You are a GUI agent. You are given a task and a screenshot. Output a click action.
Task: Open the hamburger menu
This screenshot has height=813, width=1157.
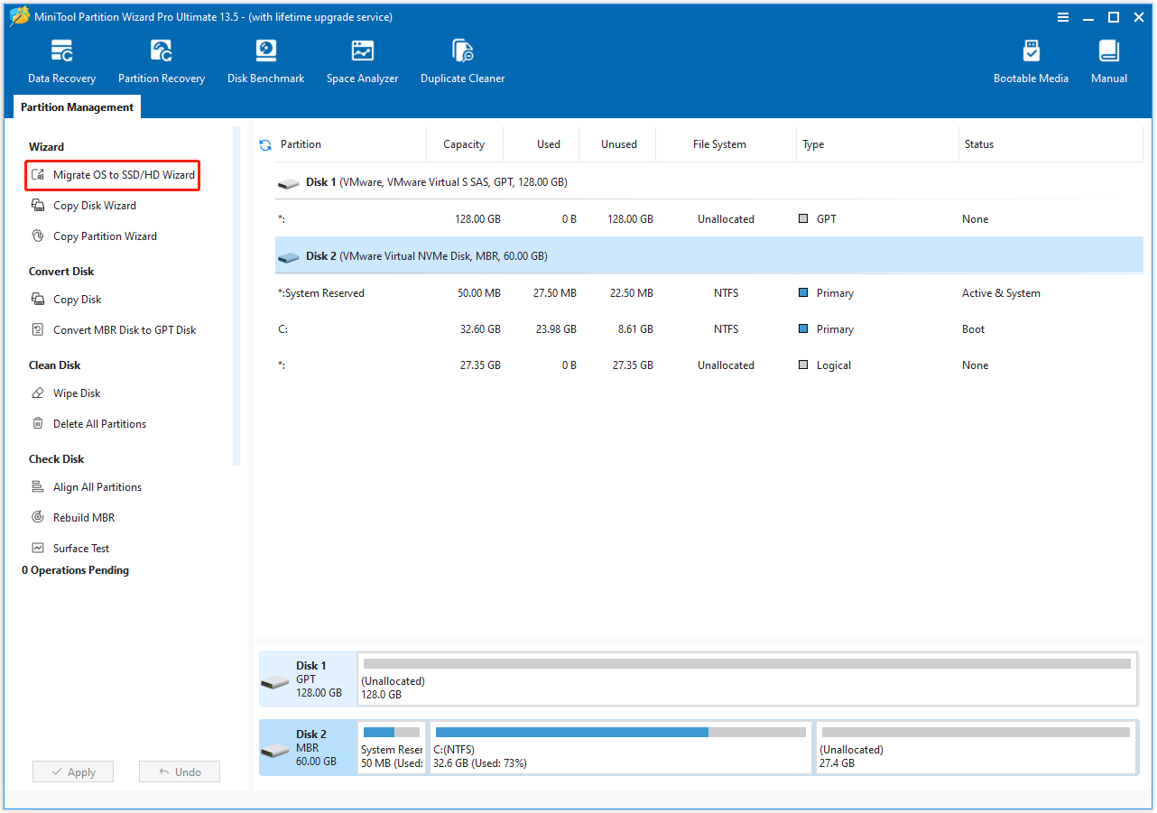coord(1063,16)
